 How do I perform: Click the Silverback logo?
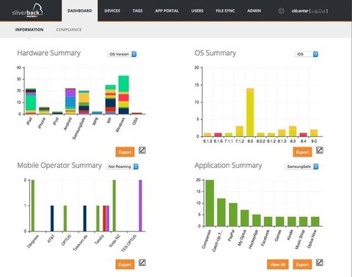point(27,11)
